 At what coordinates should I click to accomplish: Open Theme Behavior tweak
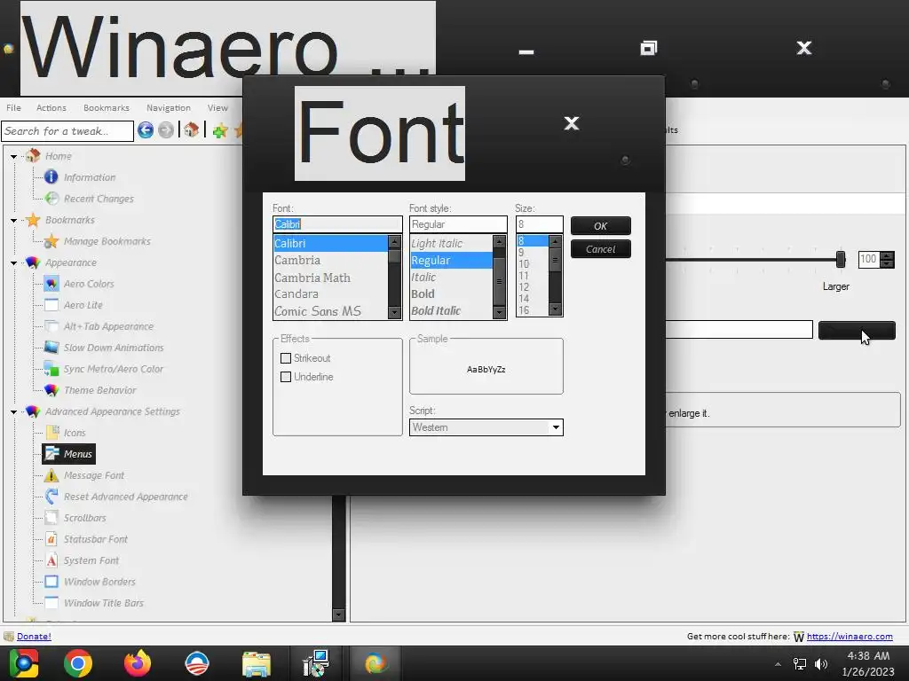pyautogui.click(x=99, y=390)
